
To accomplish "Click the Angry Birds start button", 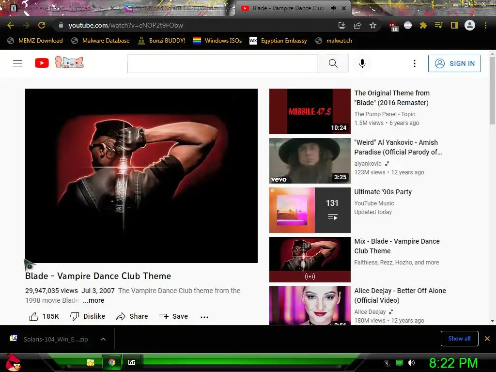I will pos(13,362).
